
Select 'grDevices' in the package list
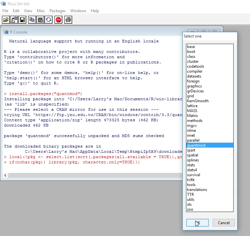click(x=210, y=91)
